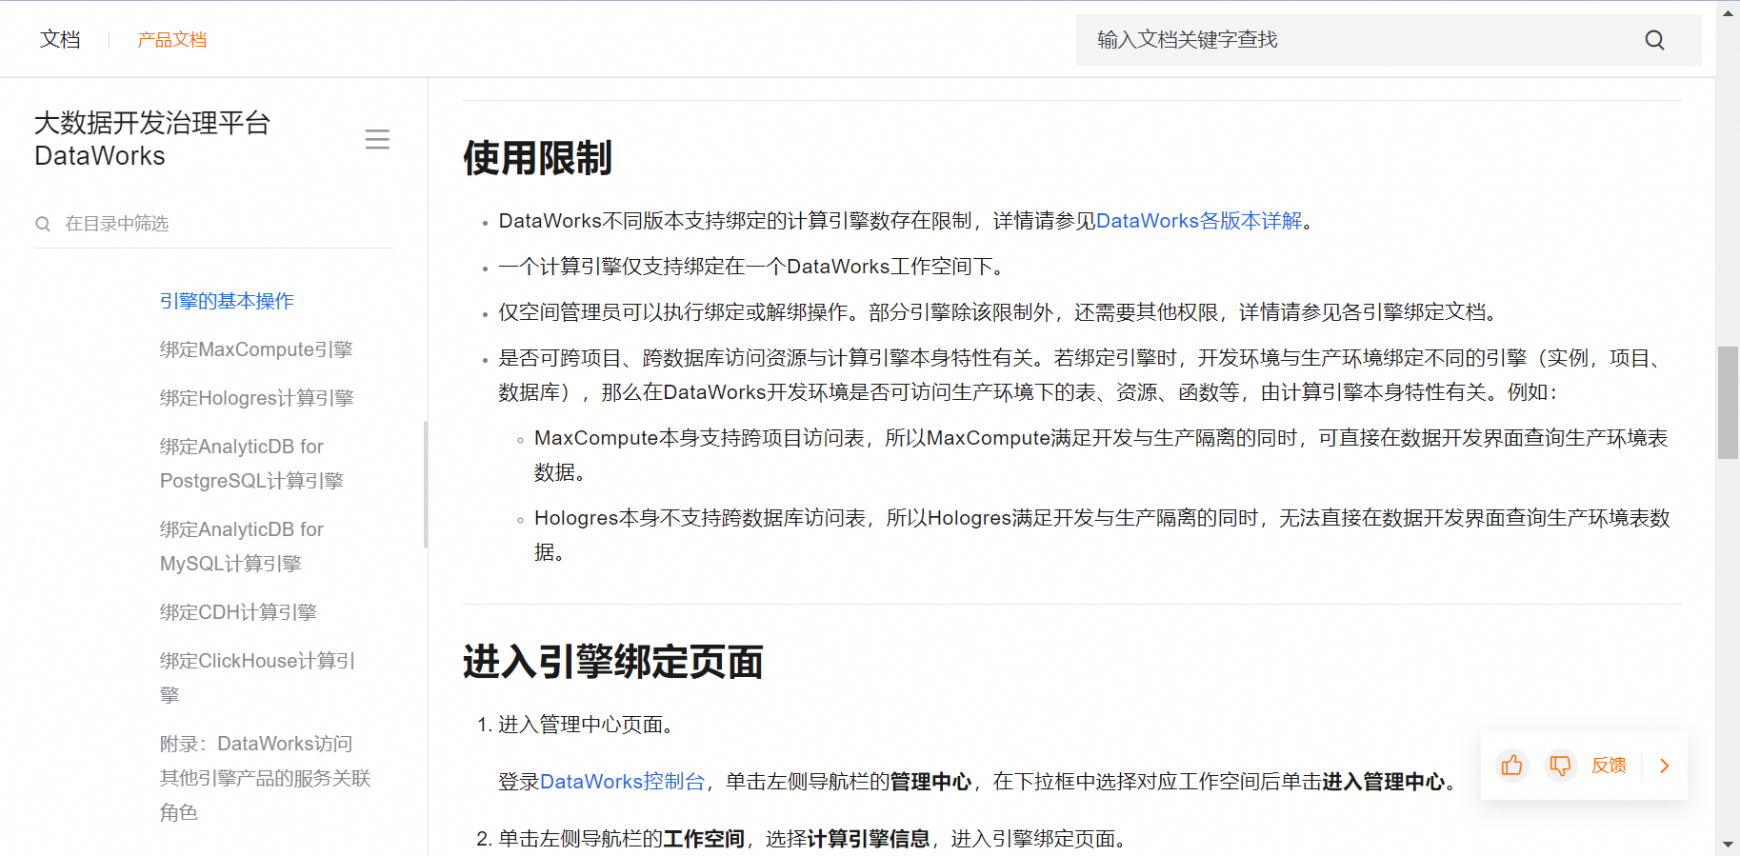Viewport: 1740px width, 856px height.
Task: Click the search magnifier icon in header
Action: 1654,40
